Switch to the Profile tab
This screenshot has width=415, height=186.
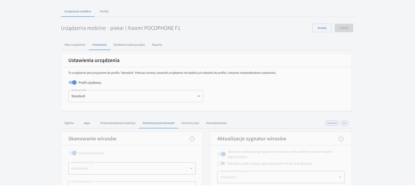(x=104, y=11)
